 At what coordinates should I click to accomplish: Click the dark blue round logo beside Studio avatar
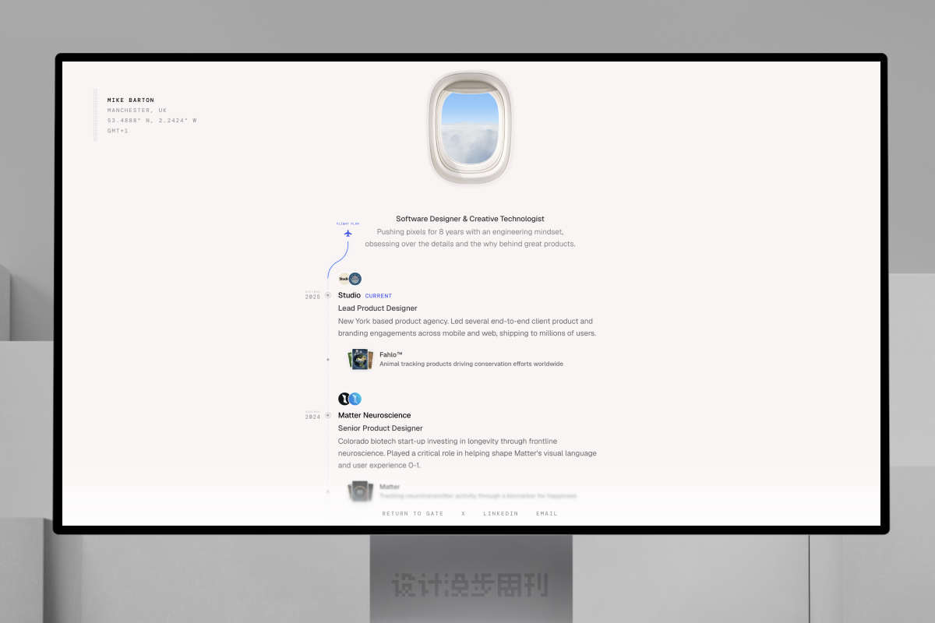coord(355,279)
